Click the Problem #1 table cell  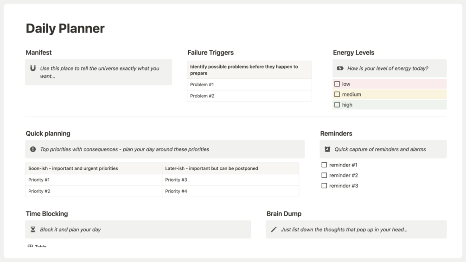pos(249,85)
